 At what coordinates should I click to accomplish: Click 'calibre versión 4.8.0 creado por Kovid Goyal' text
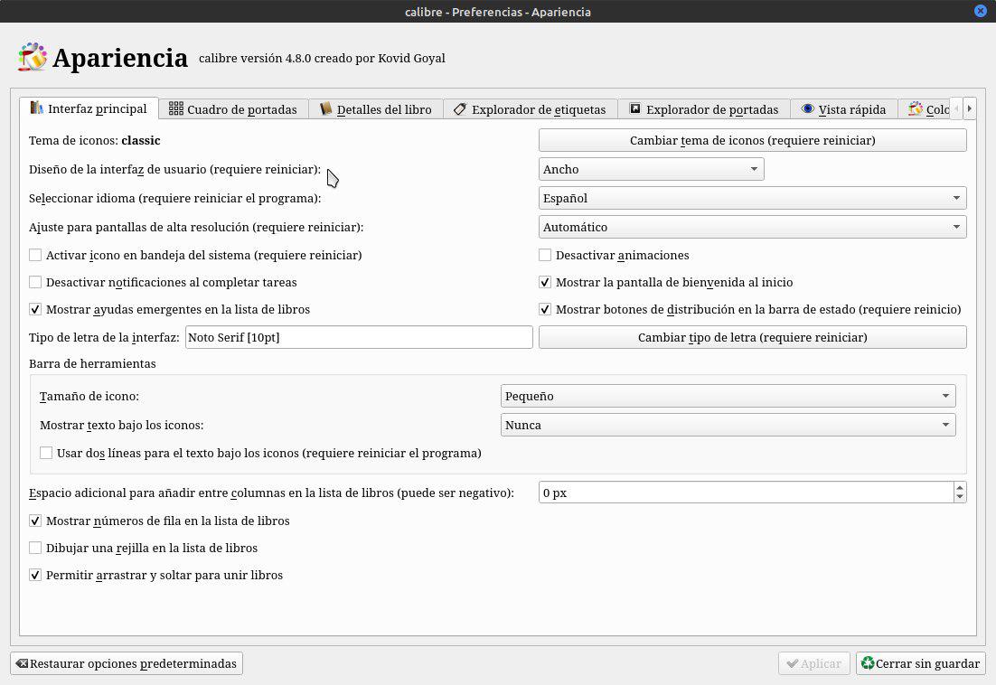[x=322, y=59]
